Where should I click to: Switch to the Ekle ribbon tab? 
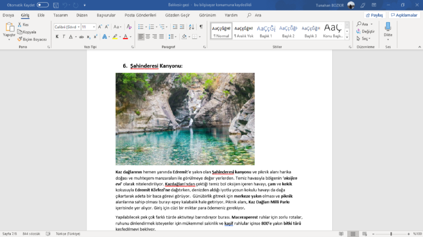(x=41, y=15)
